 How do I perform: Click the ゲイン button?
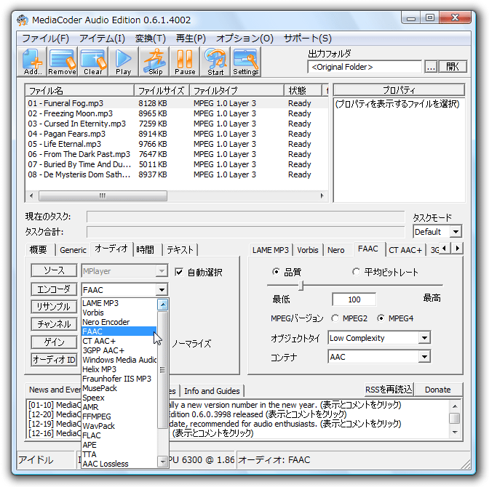point(54,342)
